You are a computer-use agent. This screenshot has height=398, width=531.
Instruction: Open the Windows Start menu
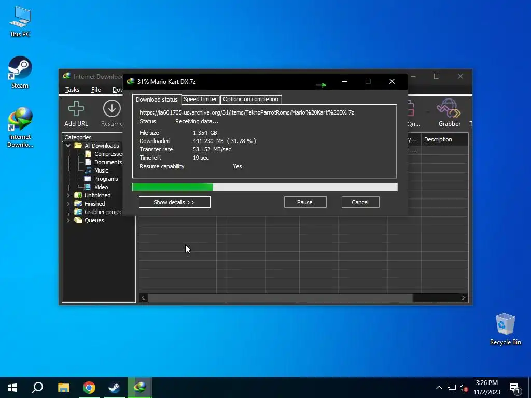(x=12, y=388)
